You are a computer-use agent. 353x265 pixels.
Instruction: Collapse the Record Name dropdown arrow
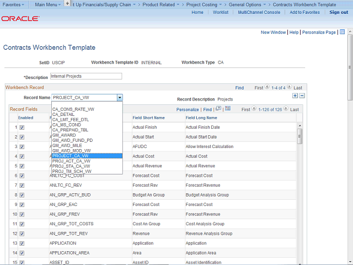click(x=119, y=97)
